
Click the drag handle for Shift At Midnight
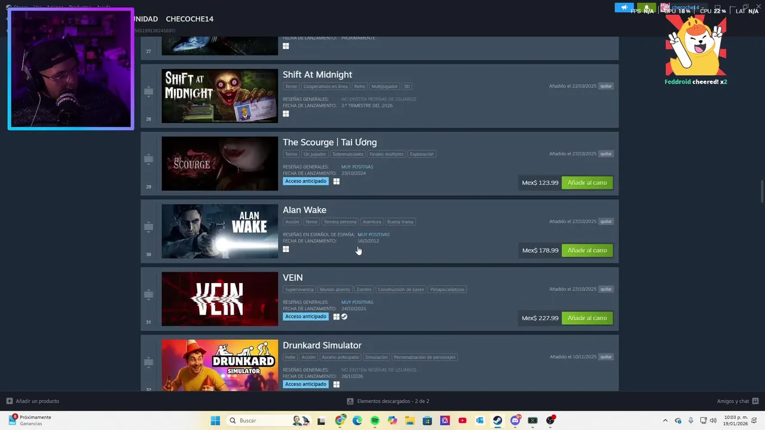click(149, 91)
